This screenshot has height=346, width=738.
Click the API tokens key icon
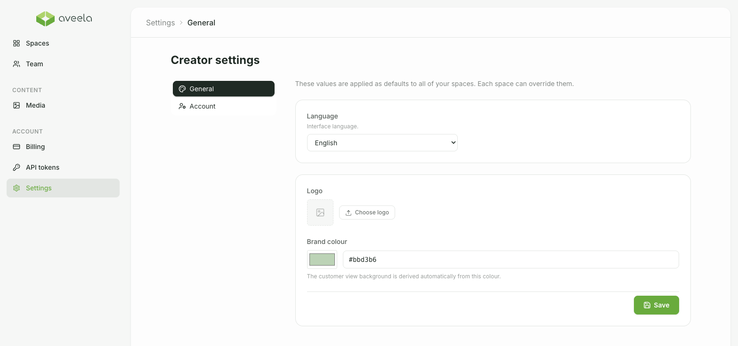(16, 167)
